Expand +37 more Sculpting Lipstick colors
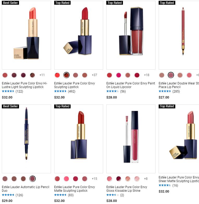Screen dimensions: 199x204 [x=94, y=75]
